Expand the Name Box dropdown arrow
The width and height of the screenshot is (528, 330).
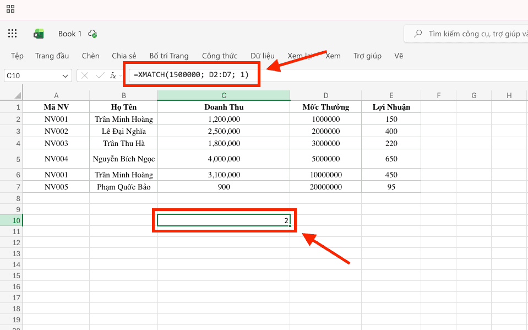click(66, 76)
